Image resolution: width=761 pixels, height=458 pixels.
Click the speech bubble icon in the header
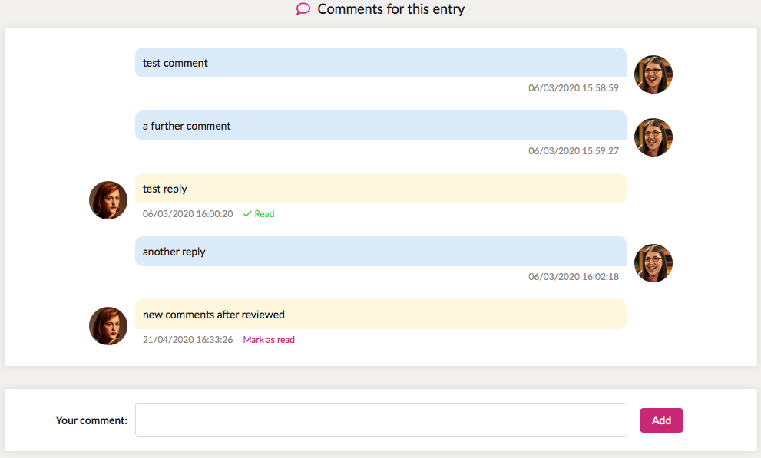[x=303, y=9]
